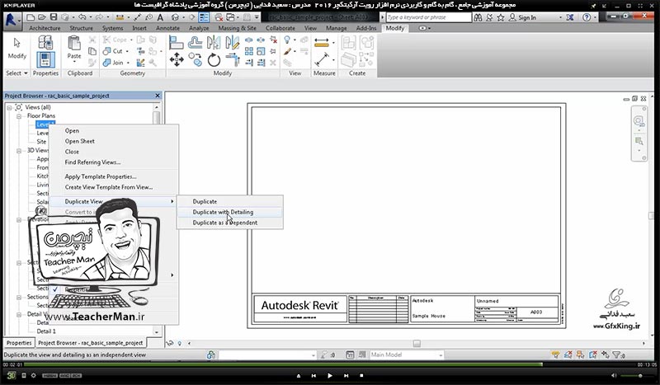Switch to the Properties tab at panel bottom
660x385 pixels.
click(19, 343)
